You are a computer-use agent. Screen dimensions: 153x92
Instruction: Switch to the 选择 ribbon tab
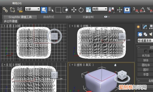tap(68, 17)
